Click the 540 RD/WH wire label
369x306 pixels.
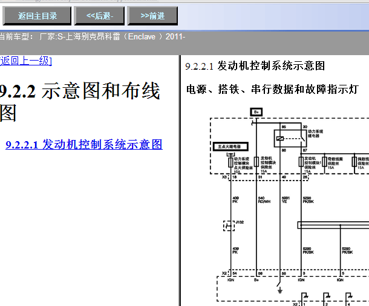click(x=264, y=200)
